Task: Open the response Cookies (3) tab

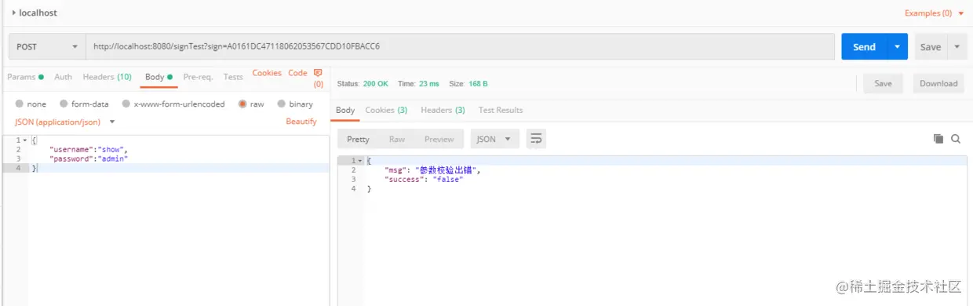Action: click(386, 110)
